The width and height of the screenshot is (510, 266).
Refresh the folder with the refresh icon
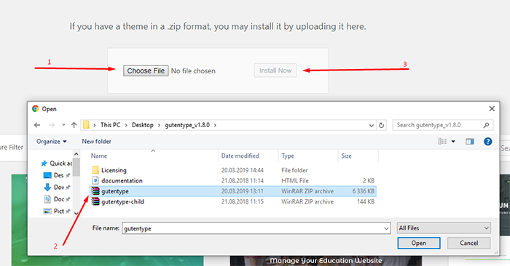click(382, 125)
